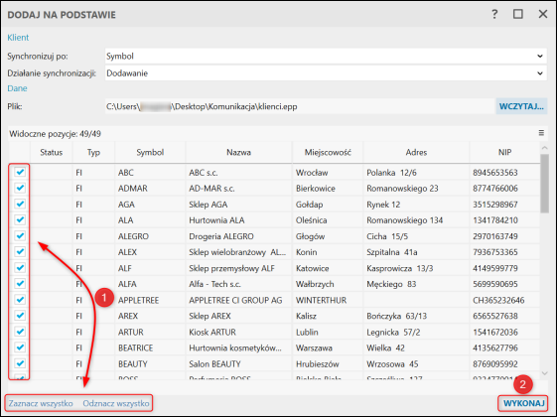The height and width of the screenshot is (417, 557).
Task: Click the Zaznacz wszystko link
Action: point(41,403)
